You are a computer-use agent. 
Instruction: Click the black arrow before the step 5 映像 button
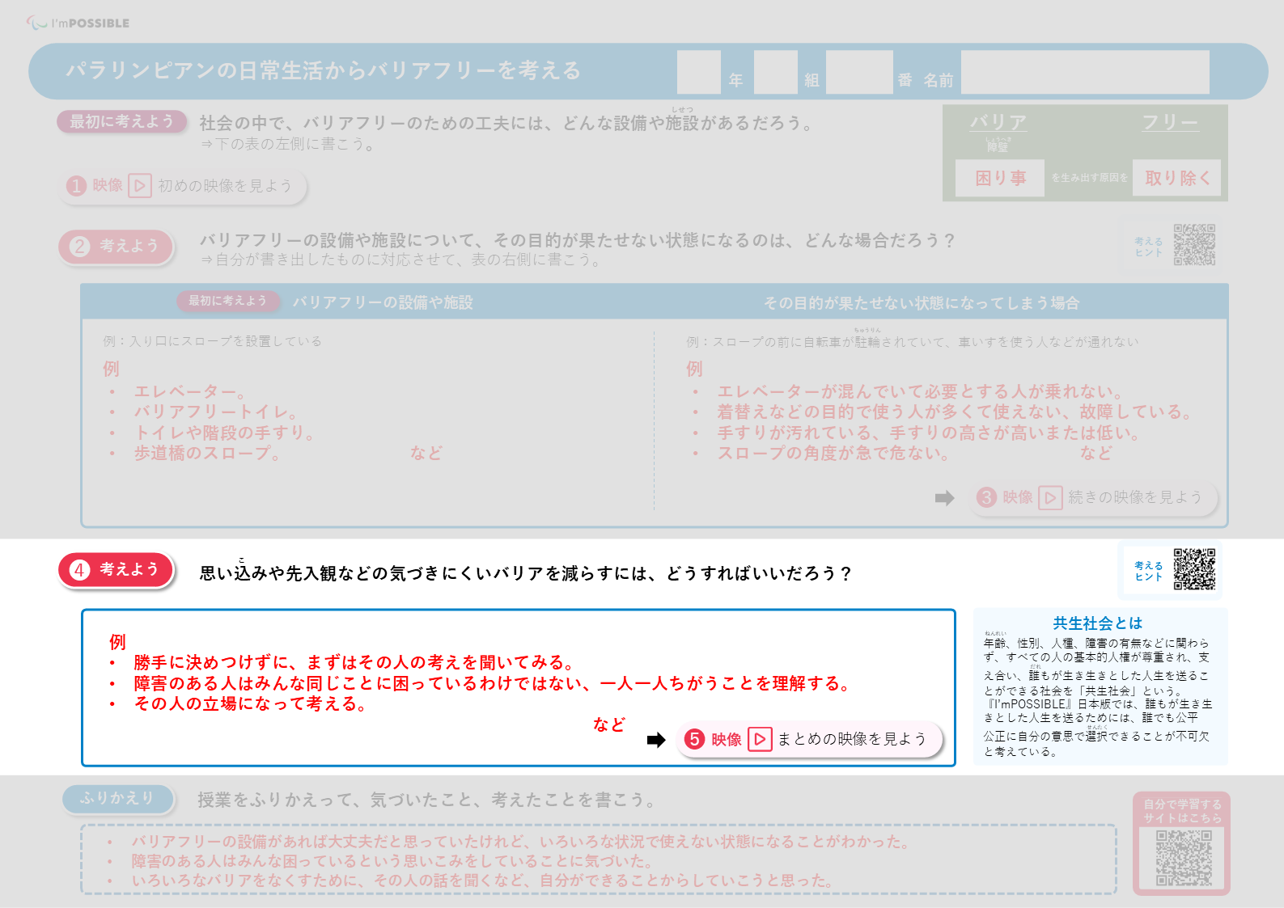tap(656, 740)
